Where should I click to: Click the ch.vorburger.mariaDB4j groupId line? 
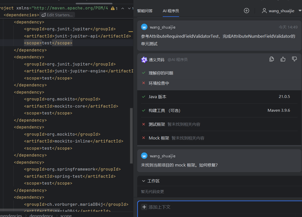(x=76, y=204)
